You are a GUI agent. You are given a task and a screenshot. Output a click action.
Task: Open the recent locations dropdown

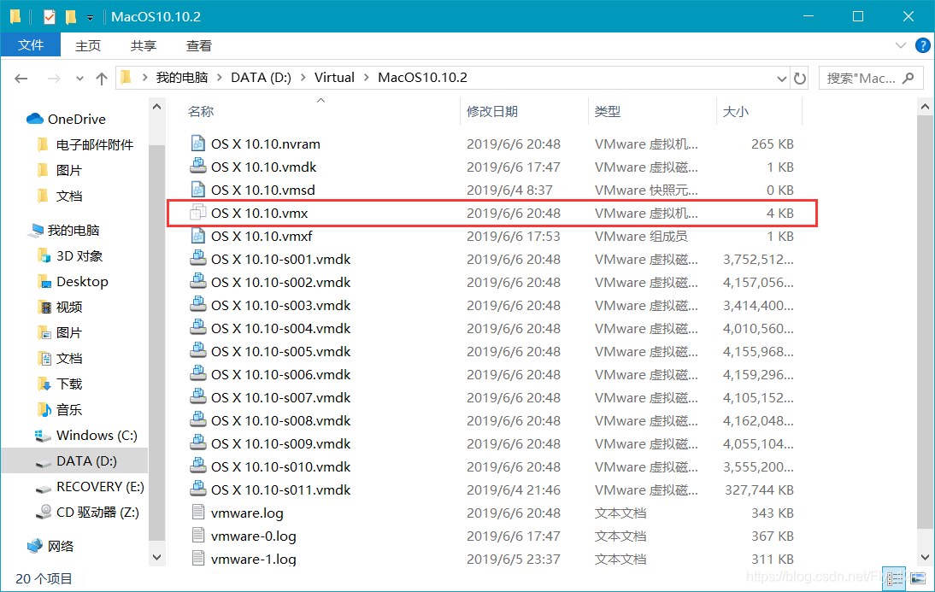[x=79, y=79]
